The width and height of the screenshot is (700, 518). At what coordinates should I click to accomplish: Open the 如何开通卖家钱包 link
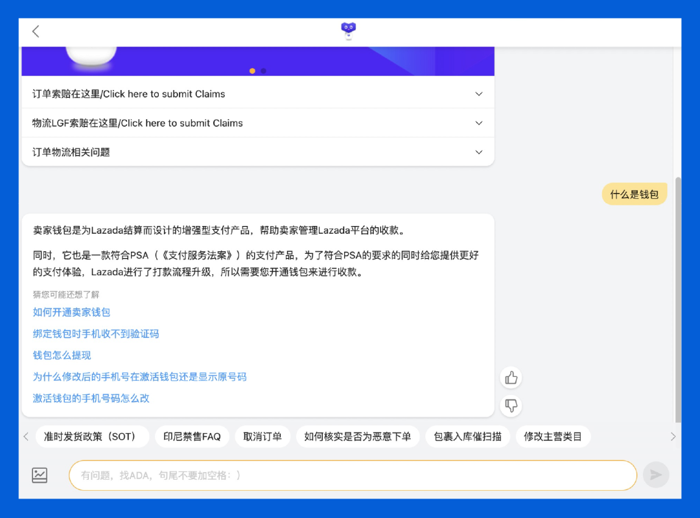point(71,312)
